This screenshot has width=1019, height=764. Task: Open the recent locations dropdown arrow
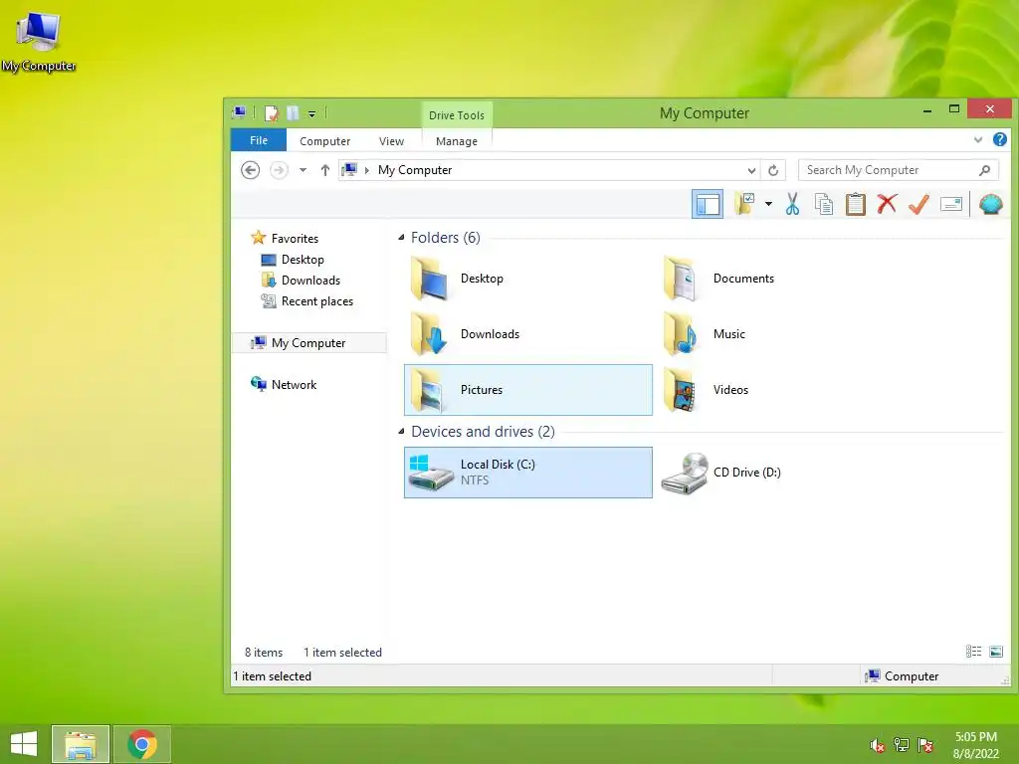pyautogui.click(x=303, y=170)
